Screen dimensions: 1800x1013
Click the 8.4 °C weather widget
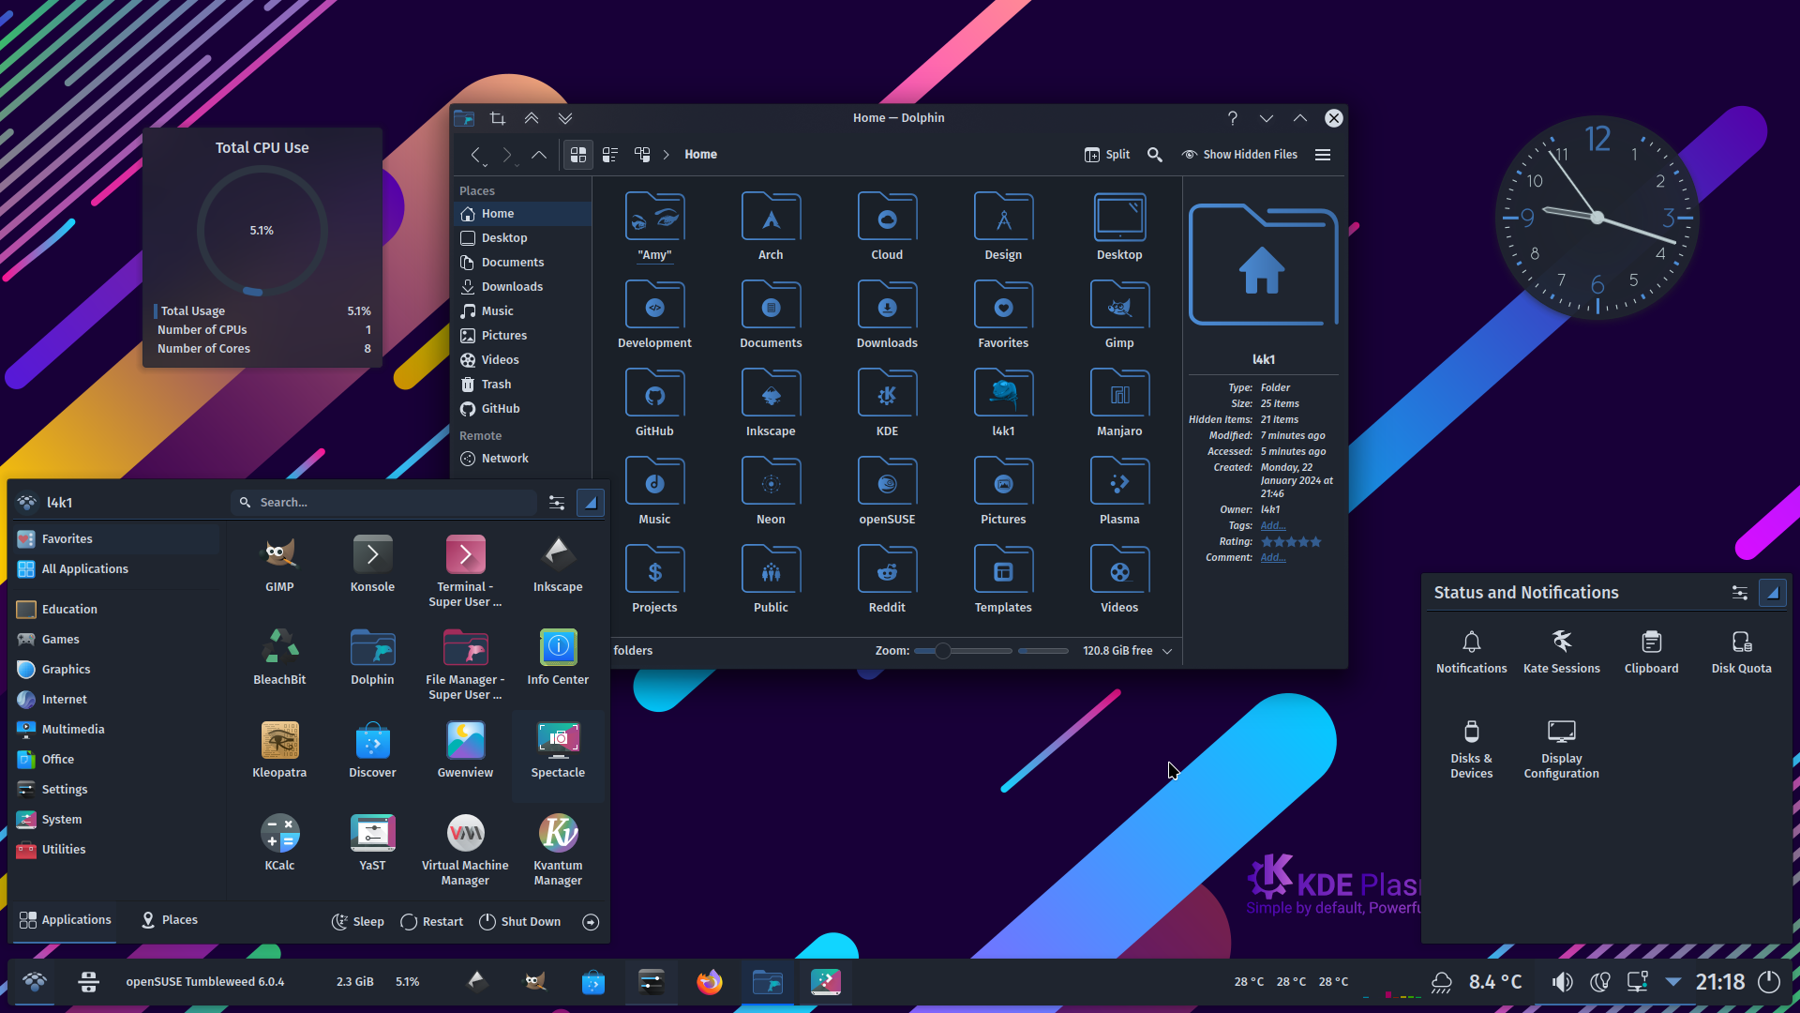(x=1477, y=982)
